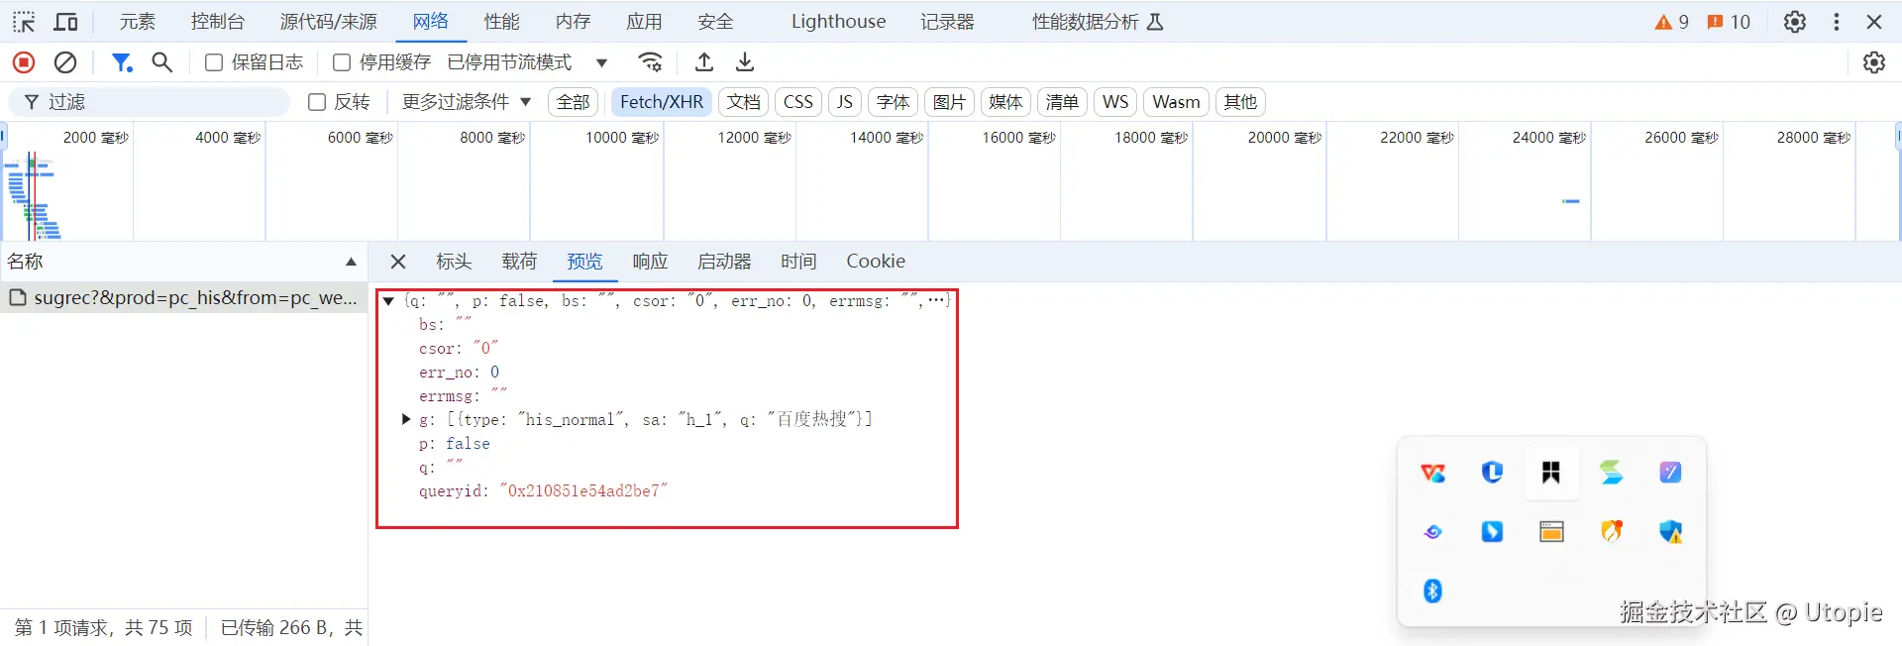
Task: Stop recording the network log
Action: click(x=24, y=62)
